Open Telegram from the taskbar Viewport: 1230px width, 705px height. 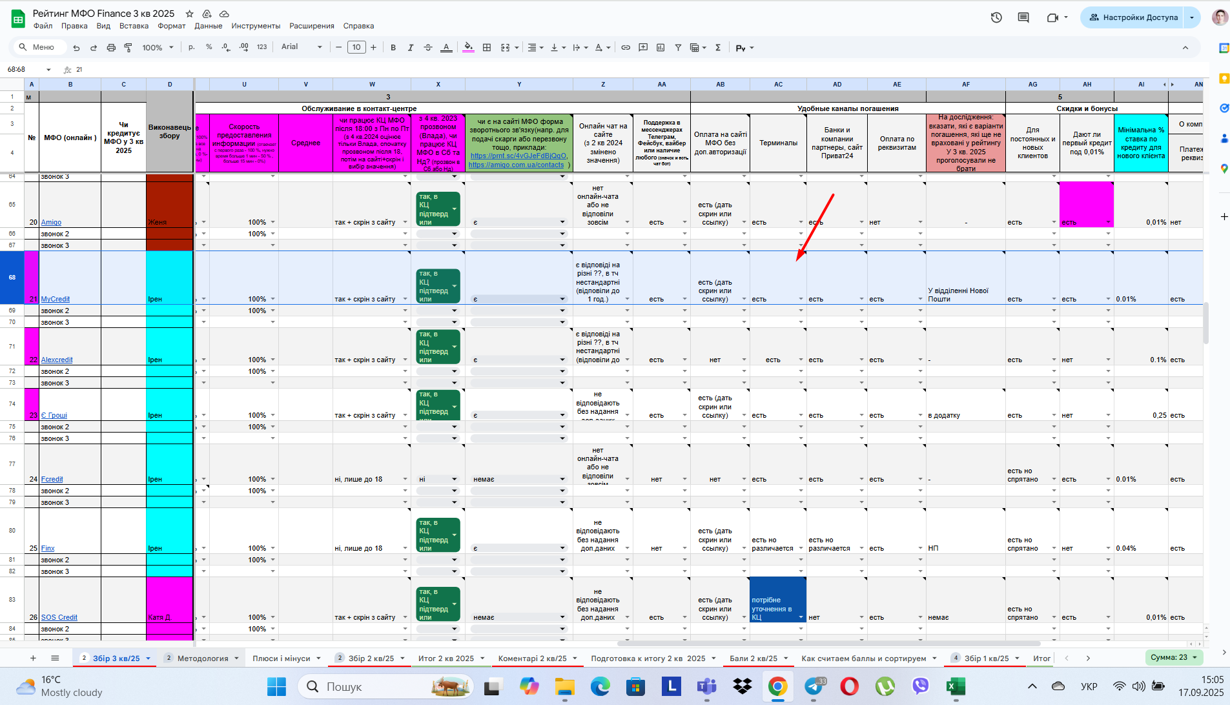(814, 686)
